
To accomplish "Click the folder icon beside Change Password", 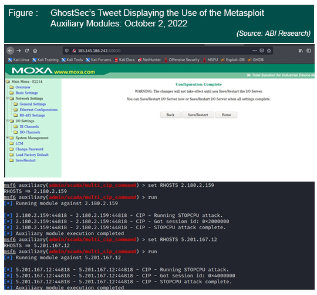I will coord(12,149).
